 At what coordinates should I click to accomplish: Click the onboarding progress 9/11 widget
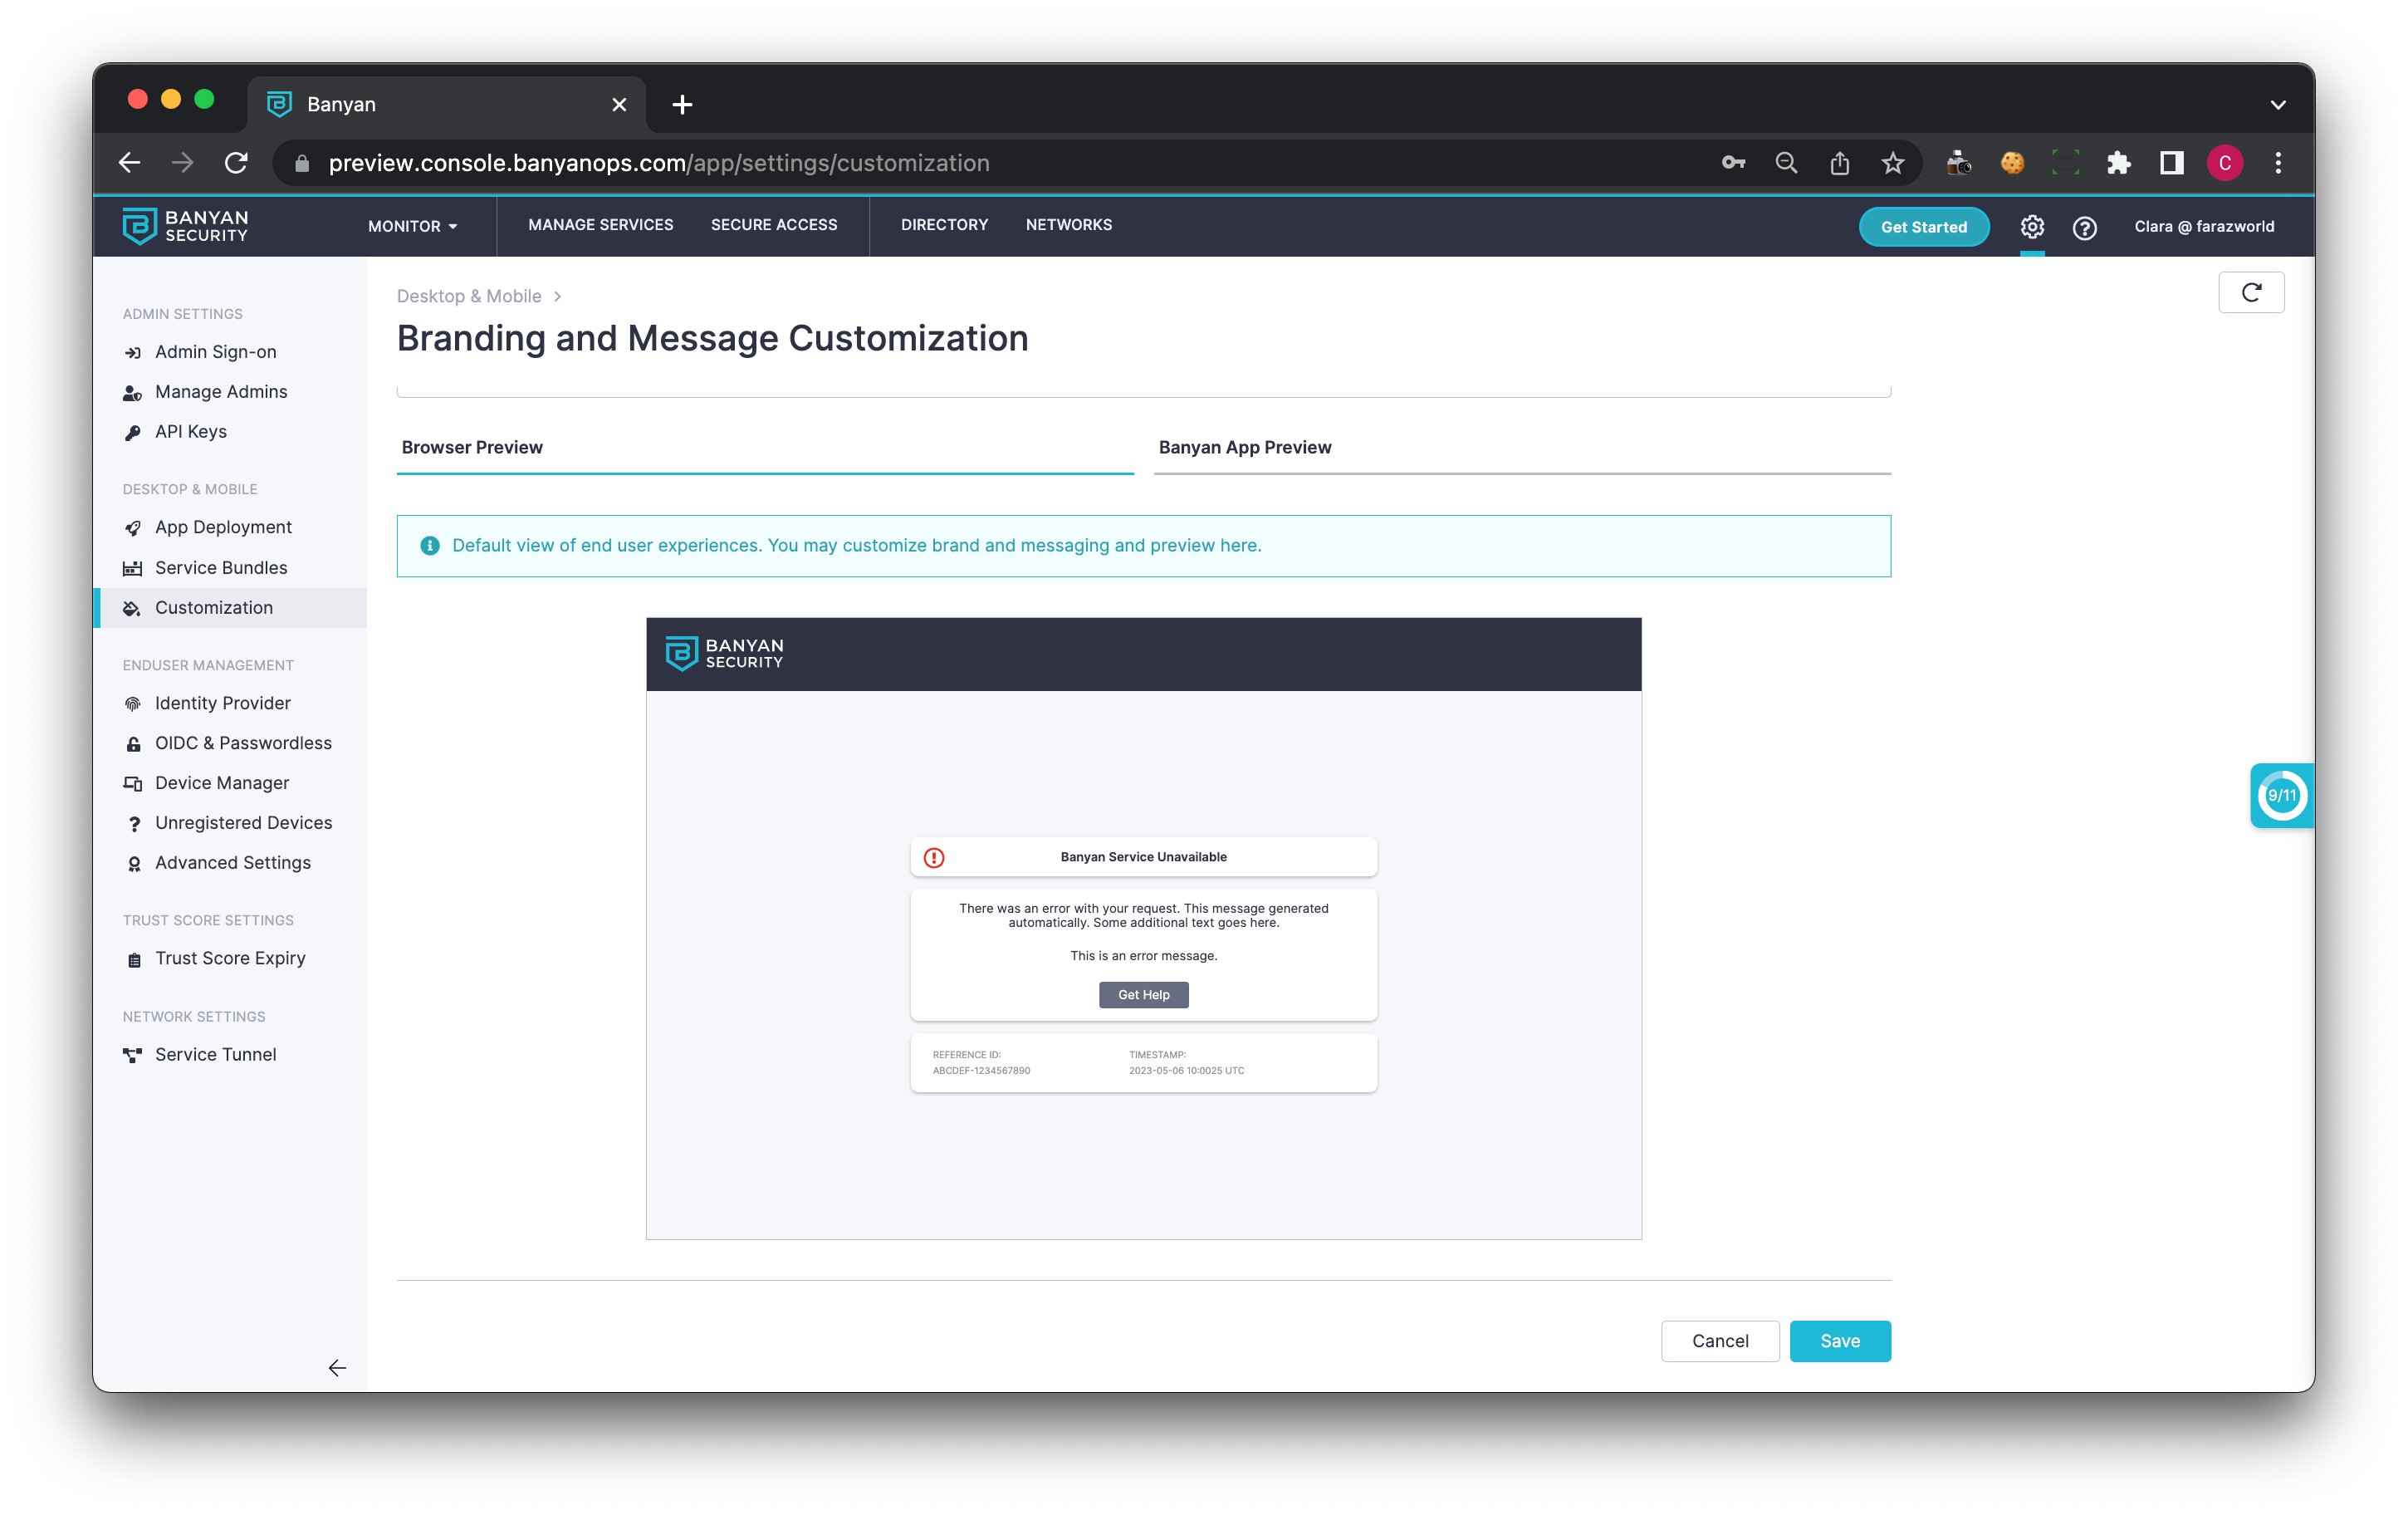click(x=2281, y=795)
